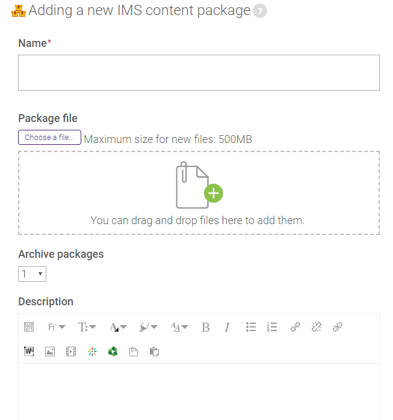Click the IMS content package icon

(18, 11)
